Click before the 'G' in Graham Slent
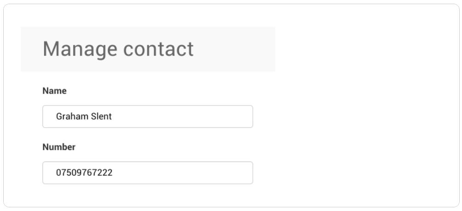Screen dimensions: 462x211 (56, 117)
